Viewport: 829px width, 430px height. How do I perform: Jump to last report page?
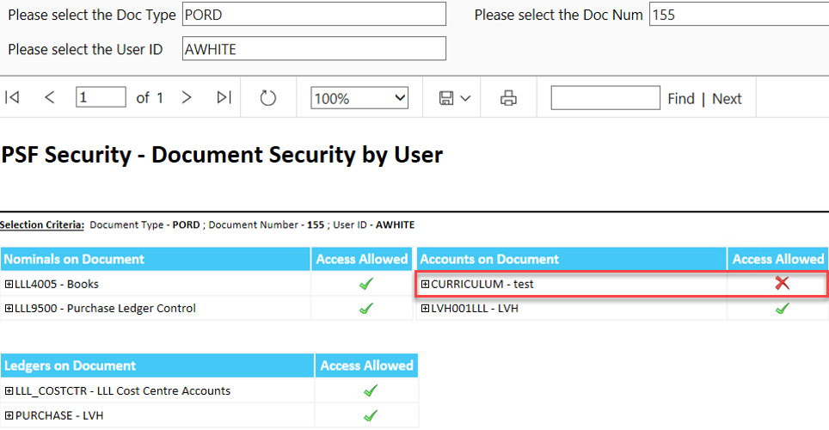point(224,97)
